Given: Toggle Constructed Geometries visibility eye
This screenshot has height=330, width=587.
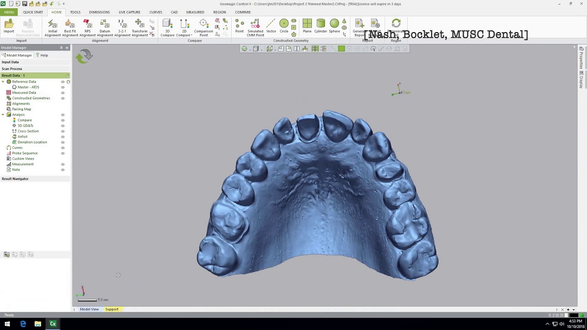Looking at the screenshot, I should (63, 98).
